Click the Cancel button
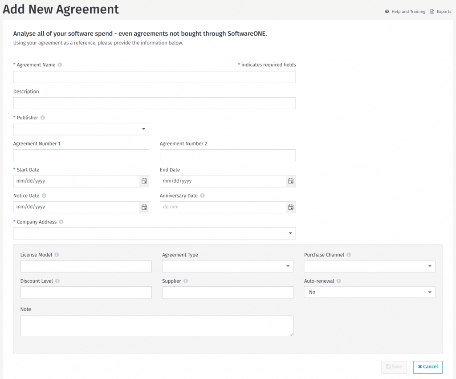 (427, 367)
